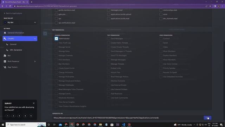This screenshot has height=127, width=225.
Task: Open the Bot section puzzle icon
Action: pyautogui.click(x=5, y=56)
